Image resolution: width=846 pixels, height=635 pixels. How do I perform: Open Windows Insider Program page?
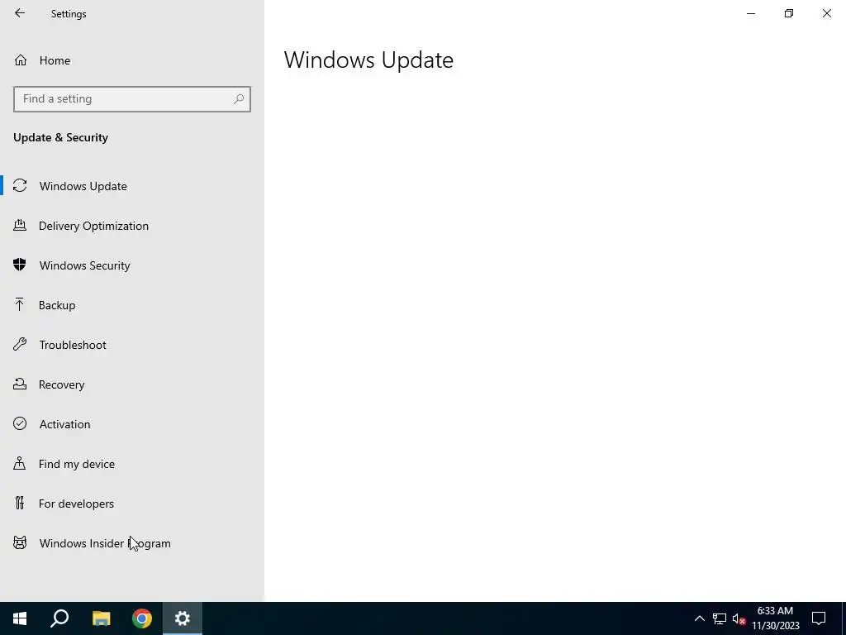(105, 543)
